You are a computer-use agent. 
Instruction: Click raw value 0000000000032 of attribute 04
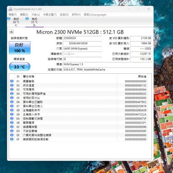coord(136,94)
